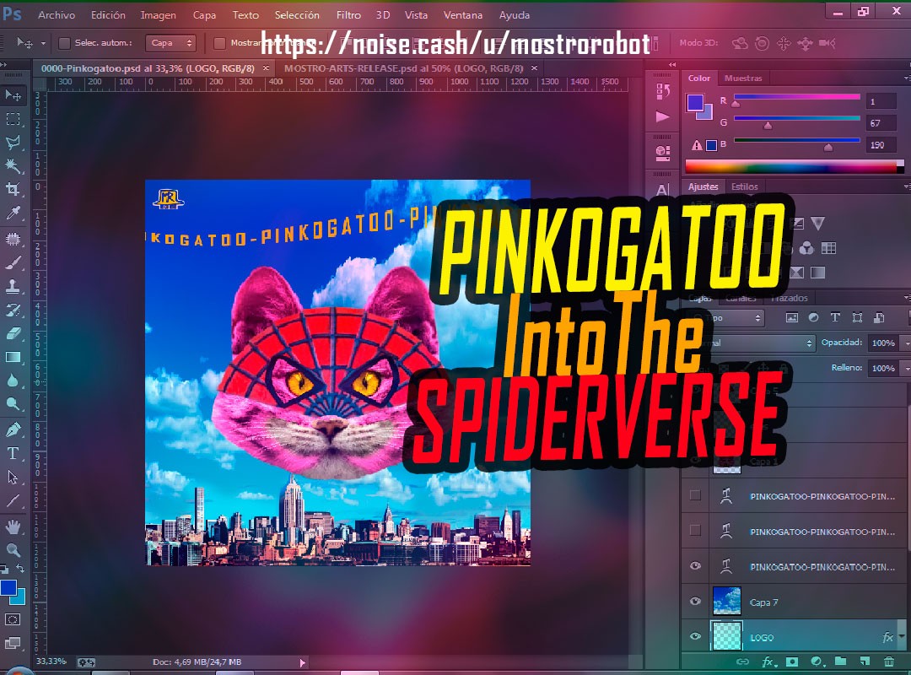
Task: Hide the LOGO layer
Action: [695, 636]
